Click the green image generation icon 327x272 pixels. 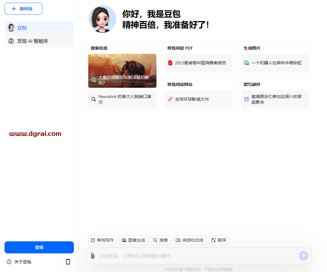coord(247,63)
